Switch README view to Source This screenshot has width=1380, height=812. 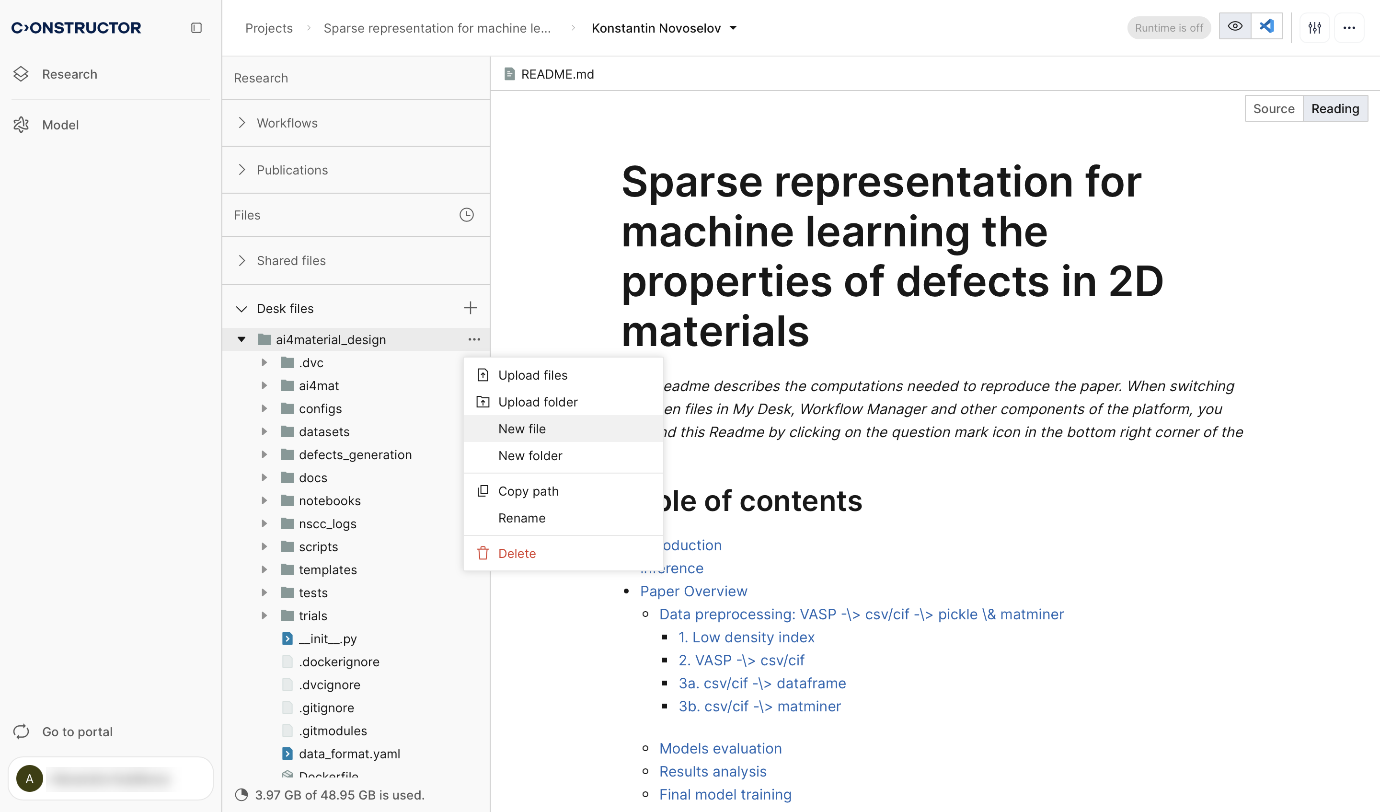pos(1273,108)
